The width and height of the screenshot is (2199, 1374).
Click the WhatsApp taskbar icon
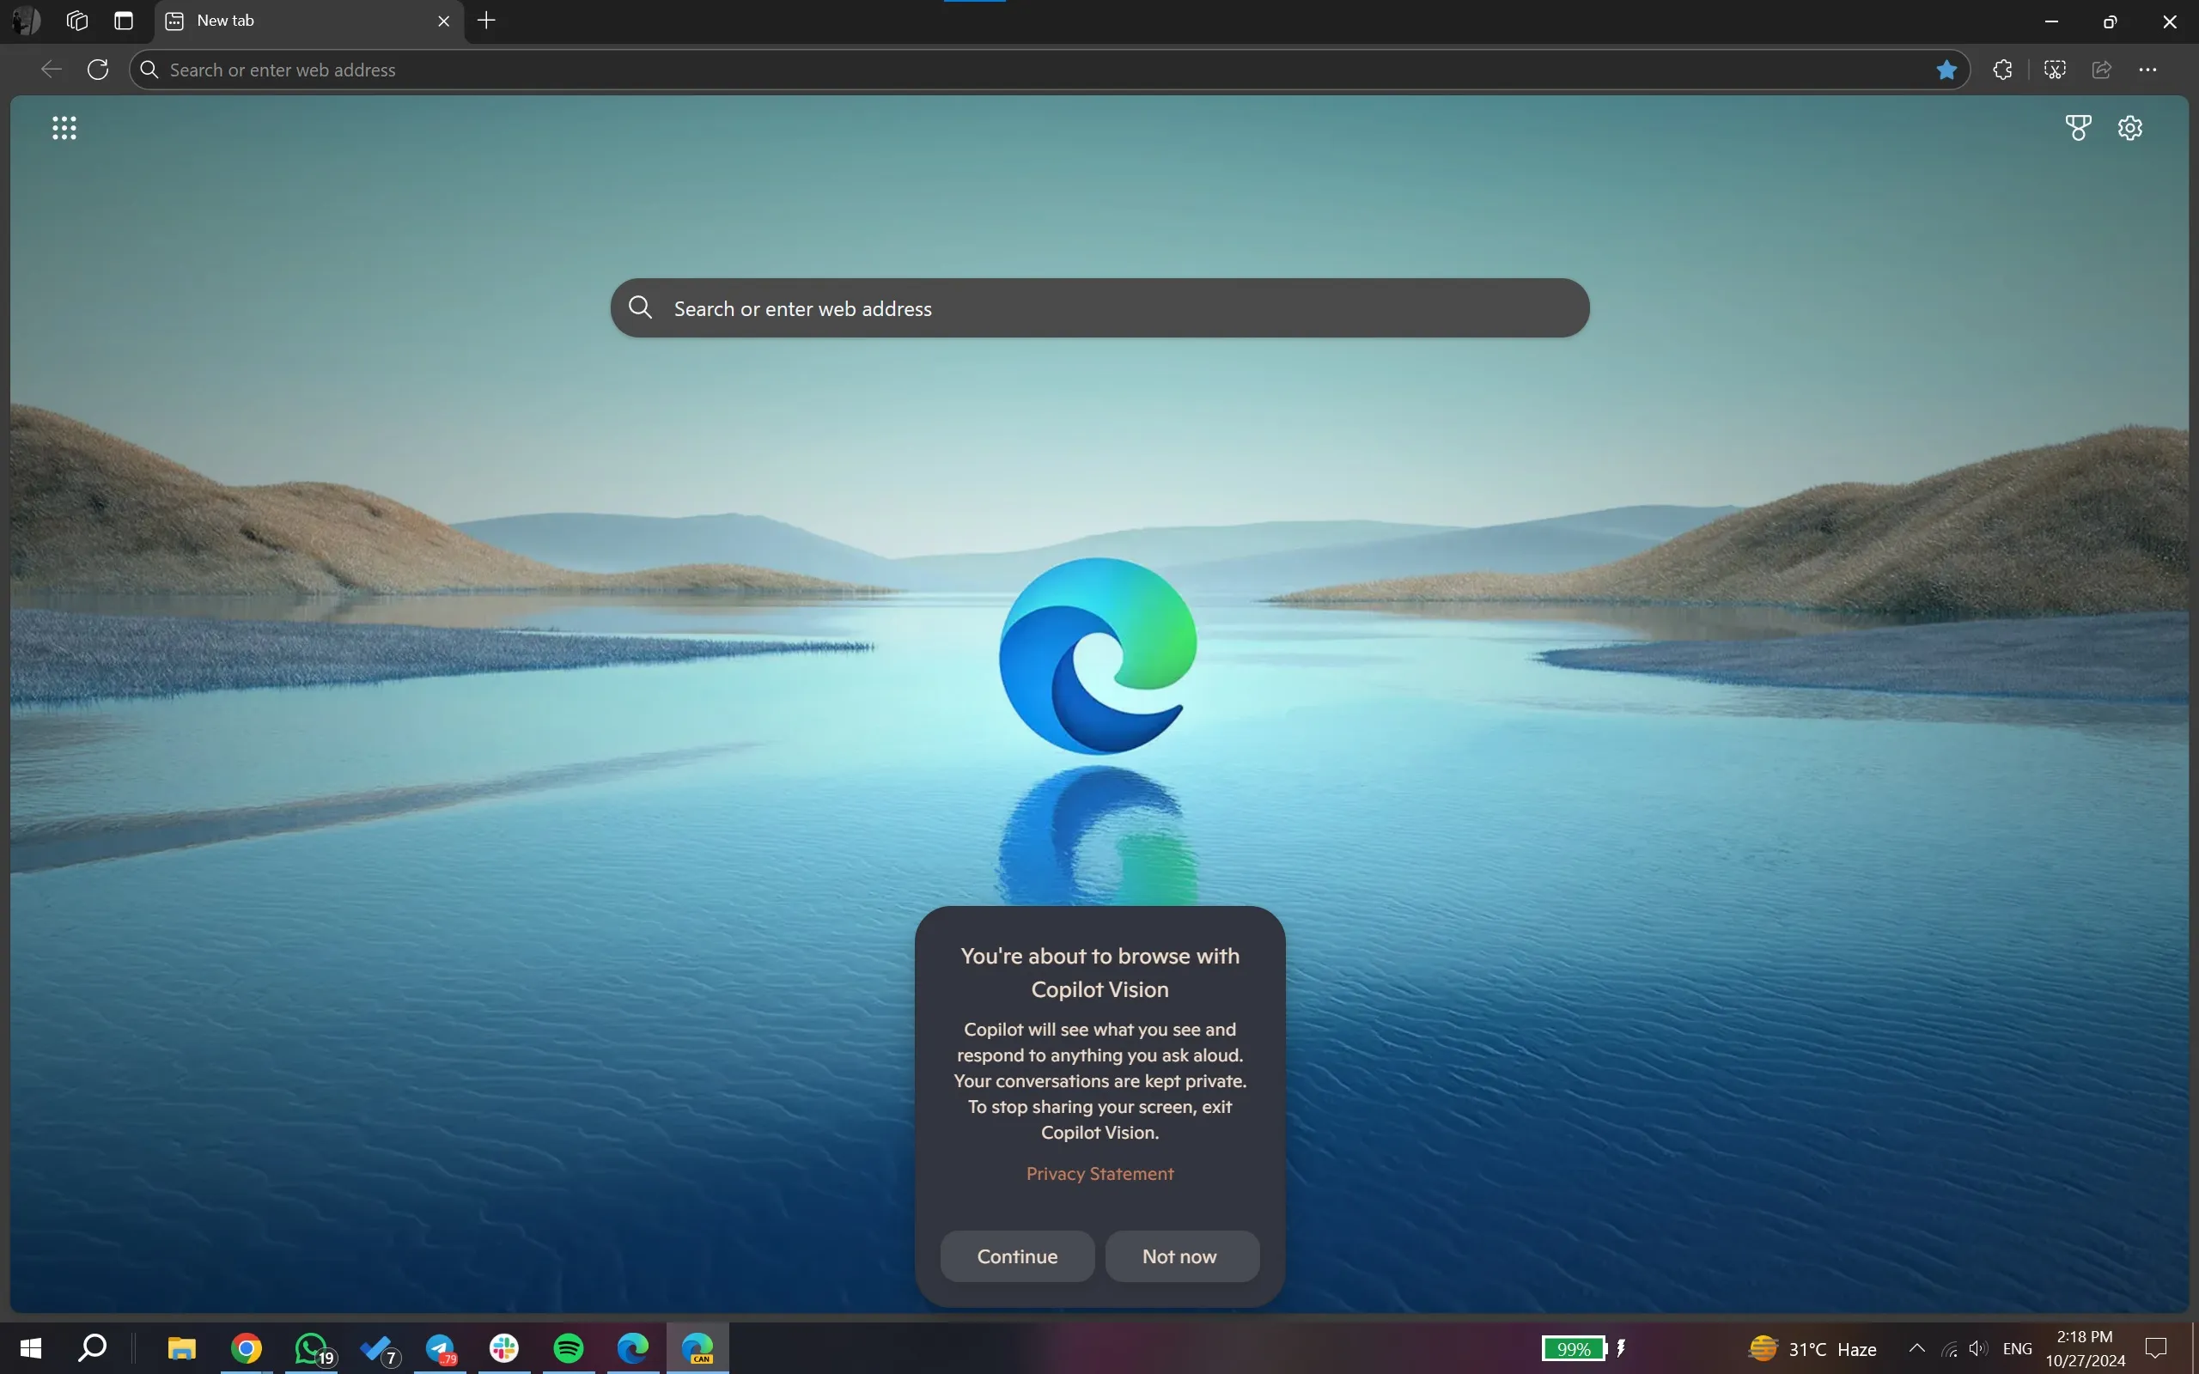pyautogui.click(x=310, y=1347)
